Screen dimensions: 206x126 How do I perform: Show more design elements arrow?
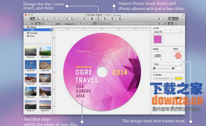110,24
